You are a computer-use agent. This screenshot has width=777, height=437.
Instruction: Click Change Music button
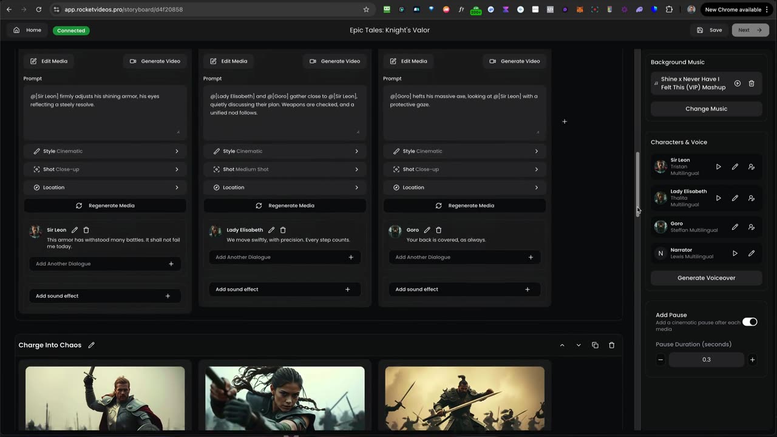click(x=706, y=109)
